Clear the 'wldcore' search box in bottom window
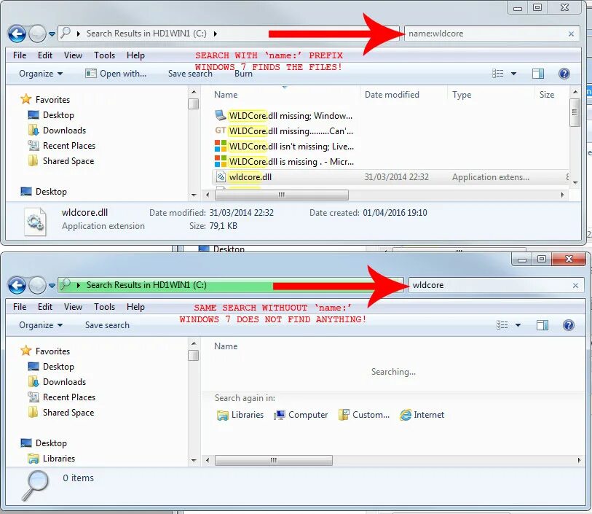592x514 pixels. 575,285
